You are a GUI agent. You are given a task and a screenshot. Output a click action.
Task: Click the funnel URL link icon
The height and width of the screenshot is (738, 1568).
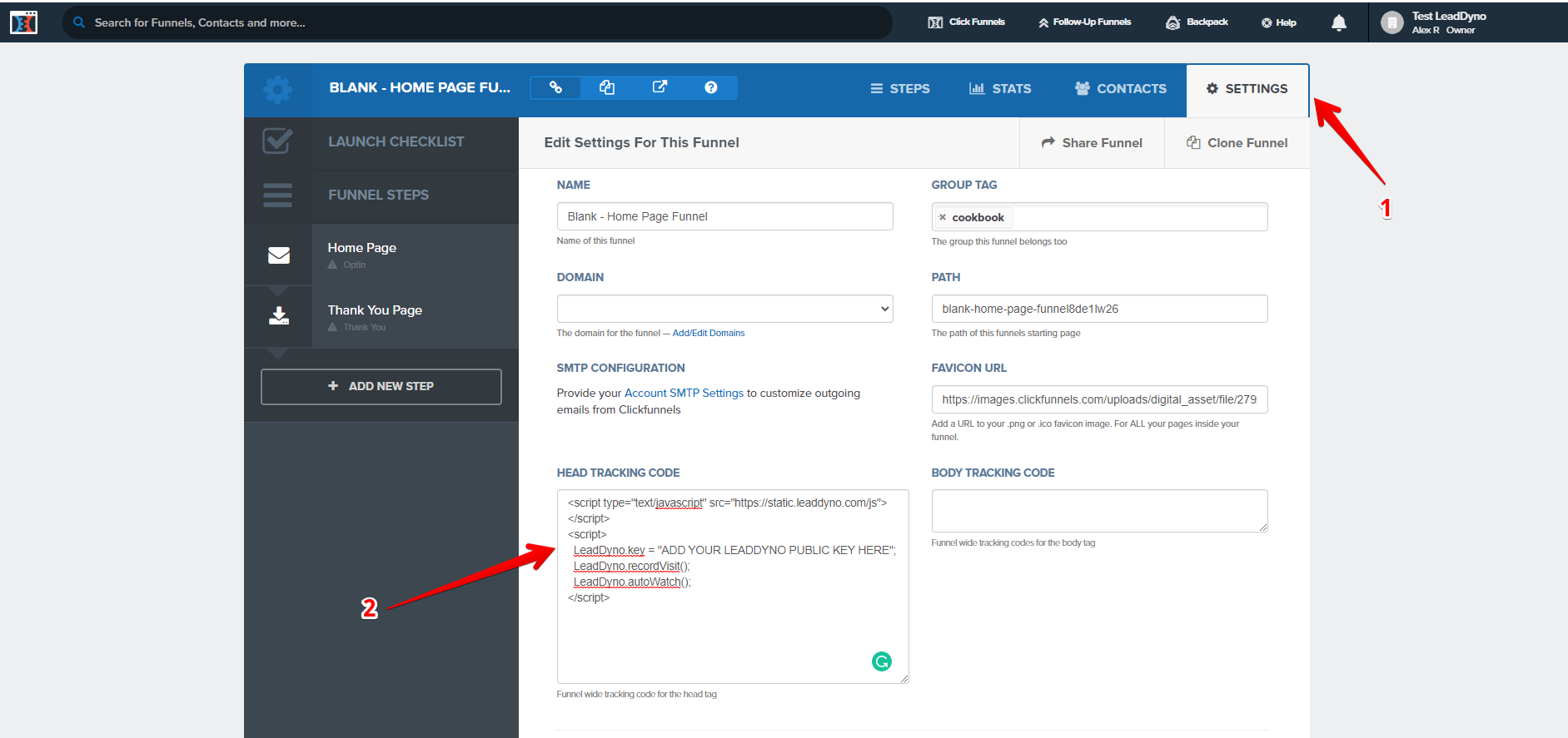click(555, 87)
